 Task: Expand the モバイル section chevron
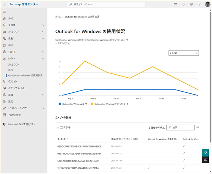click(43, 52)
